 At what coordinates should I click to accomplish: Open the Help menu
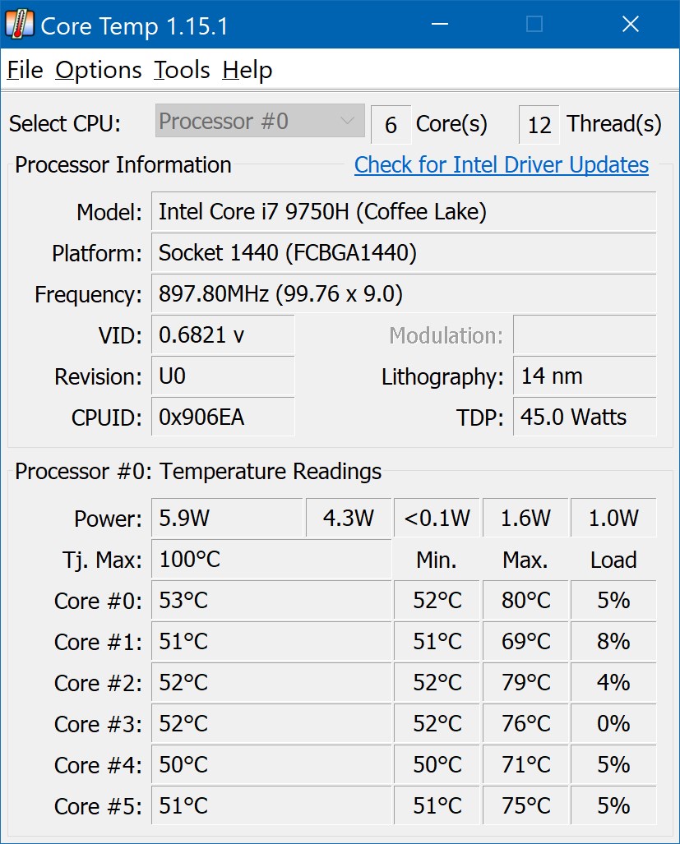[x=247, y=70]
